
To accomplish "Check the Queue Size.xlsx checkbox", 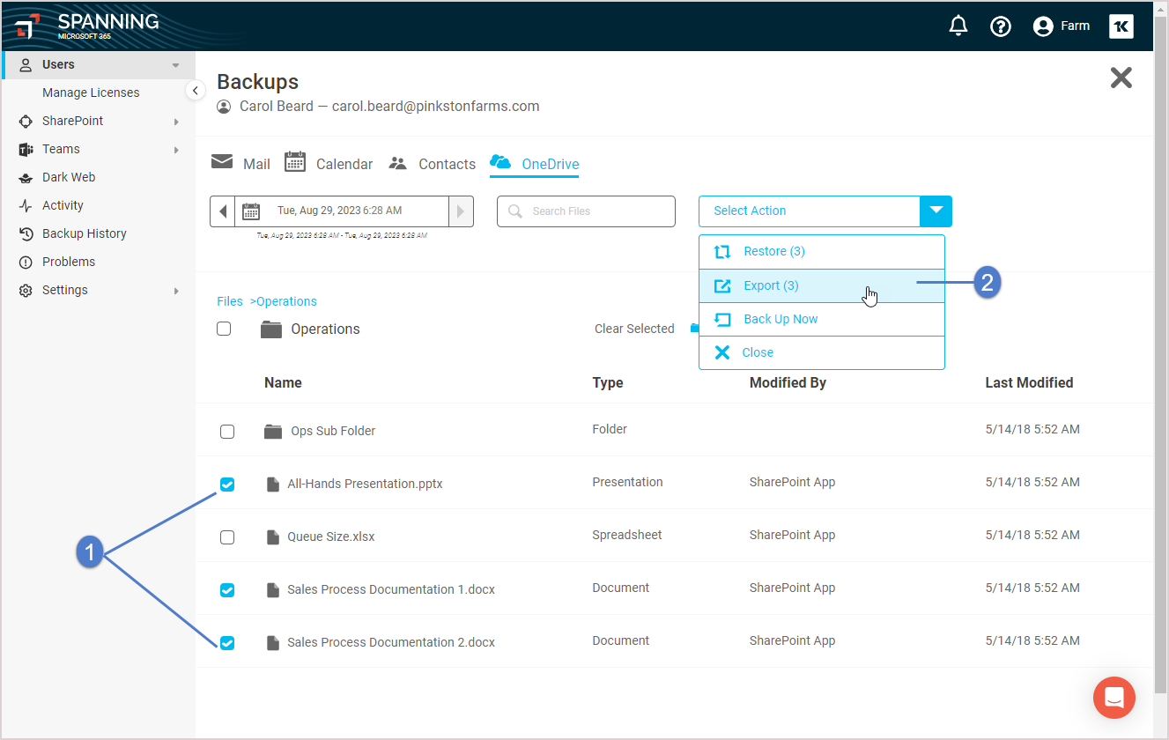I will click(x=227, y=537).
